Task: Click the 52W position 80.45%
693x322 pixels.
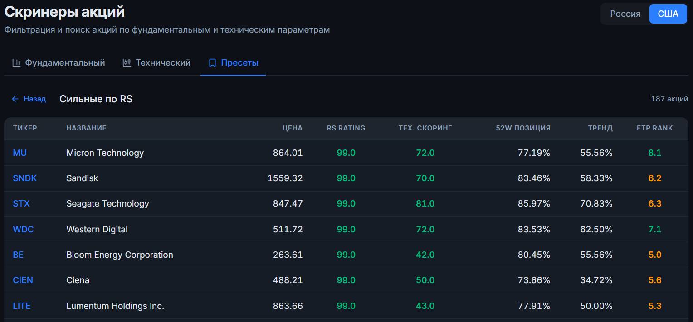Action: click(534, 255)
